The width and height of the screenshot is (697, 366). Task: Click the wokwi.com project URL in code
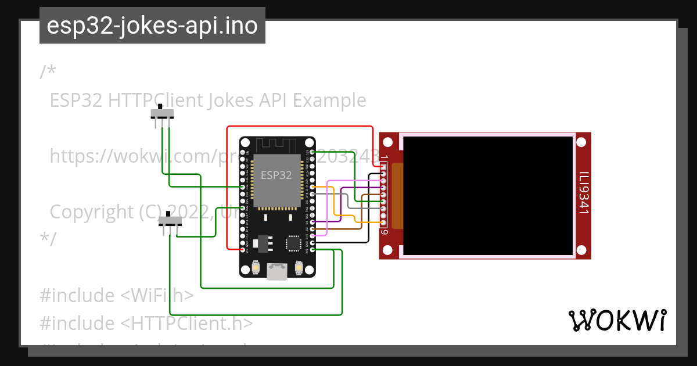(145, 156)
